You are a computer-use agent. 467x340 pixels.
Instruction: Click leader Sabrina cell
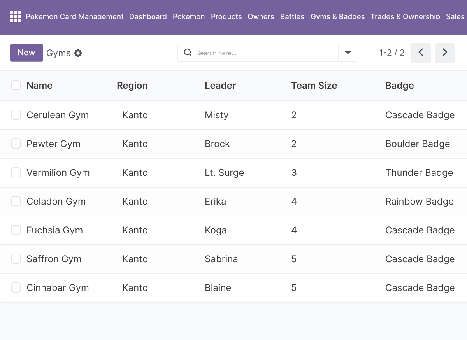tap(221, 259)
